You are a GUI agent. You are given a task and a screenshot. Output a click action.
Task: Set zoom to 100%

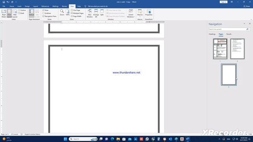68,13
